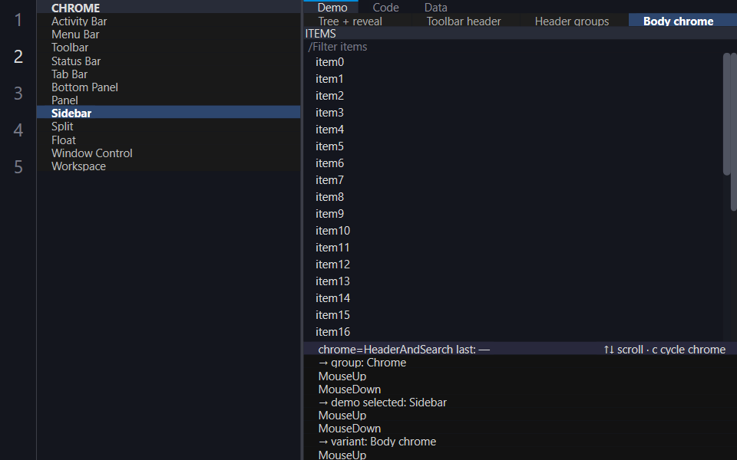Switch to the Data tab
737x460 pixels.
pos(436,7)
